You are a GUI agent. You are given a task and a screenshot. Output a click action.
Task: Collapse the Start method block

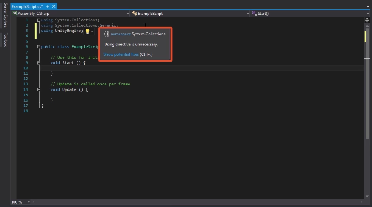[39, 63]
